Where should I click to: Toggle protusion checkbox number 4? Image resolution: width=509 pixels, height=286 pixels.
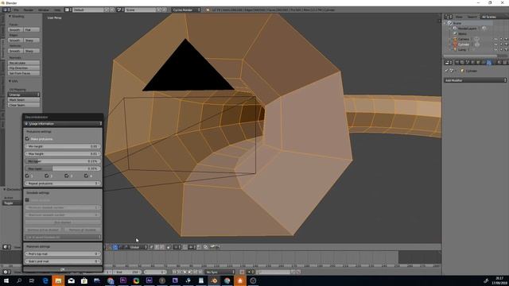(86, 176)
